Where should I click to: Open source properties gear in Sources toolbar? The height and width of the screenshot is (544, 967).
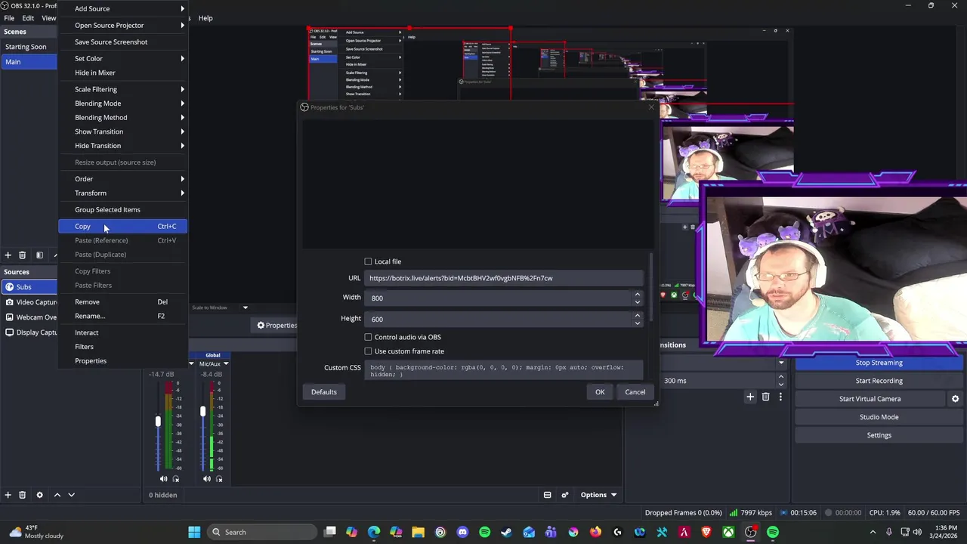[39, 495]
